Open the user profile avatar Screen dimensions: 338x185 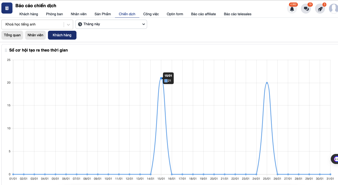click(x=334, y=9)
